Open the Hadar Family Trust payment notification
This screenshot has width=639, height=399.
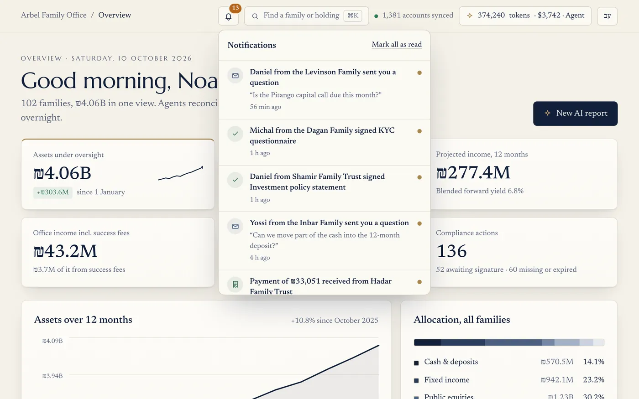(325, 282)
